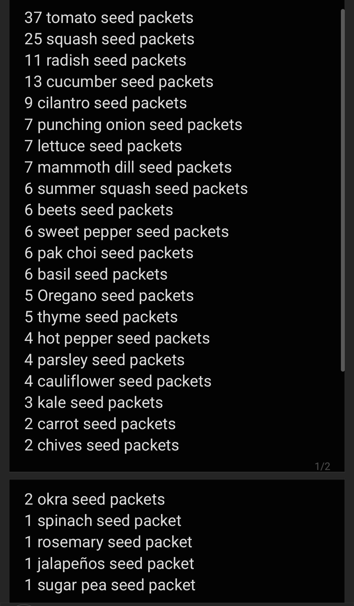This screenshot has height=606, width=354.
Task: Tap the '11 radish seed packets' line
Action: pos(105,60)
